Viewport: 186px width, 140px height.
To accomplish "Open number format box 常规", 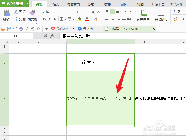I will click(x=179, y=12).
